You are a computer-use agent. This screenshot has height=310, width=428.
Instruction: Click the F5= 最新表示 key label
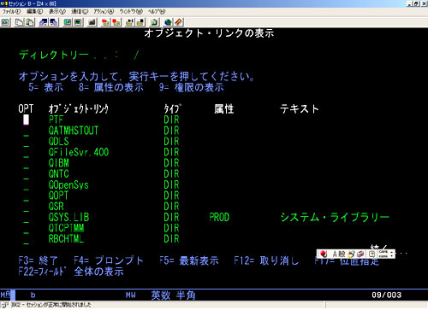189,260
